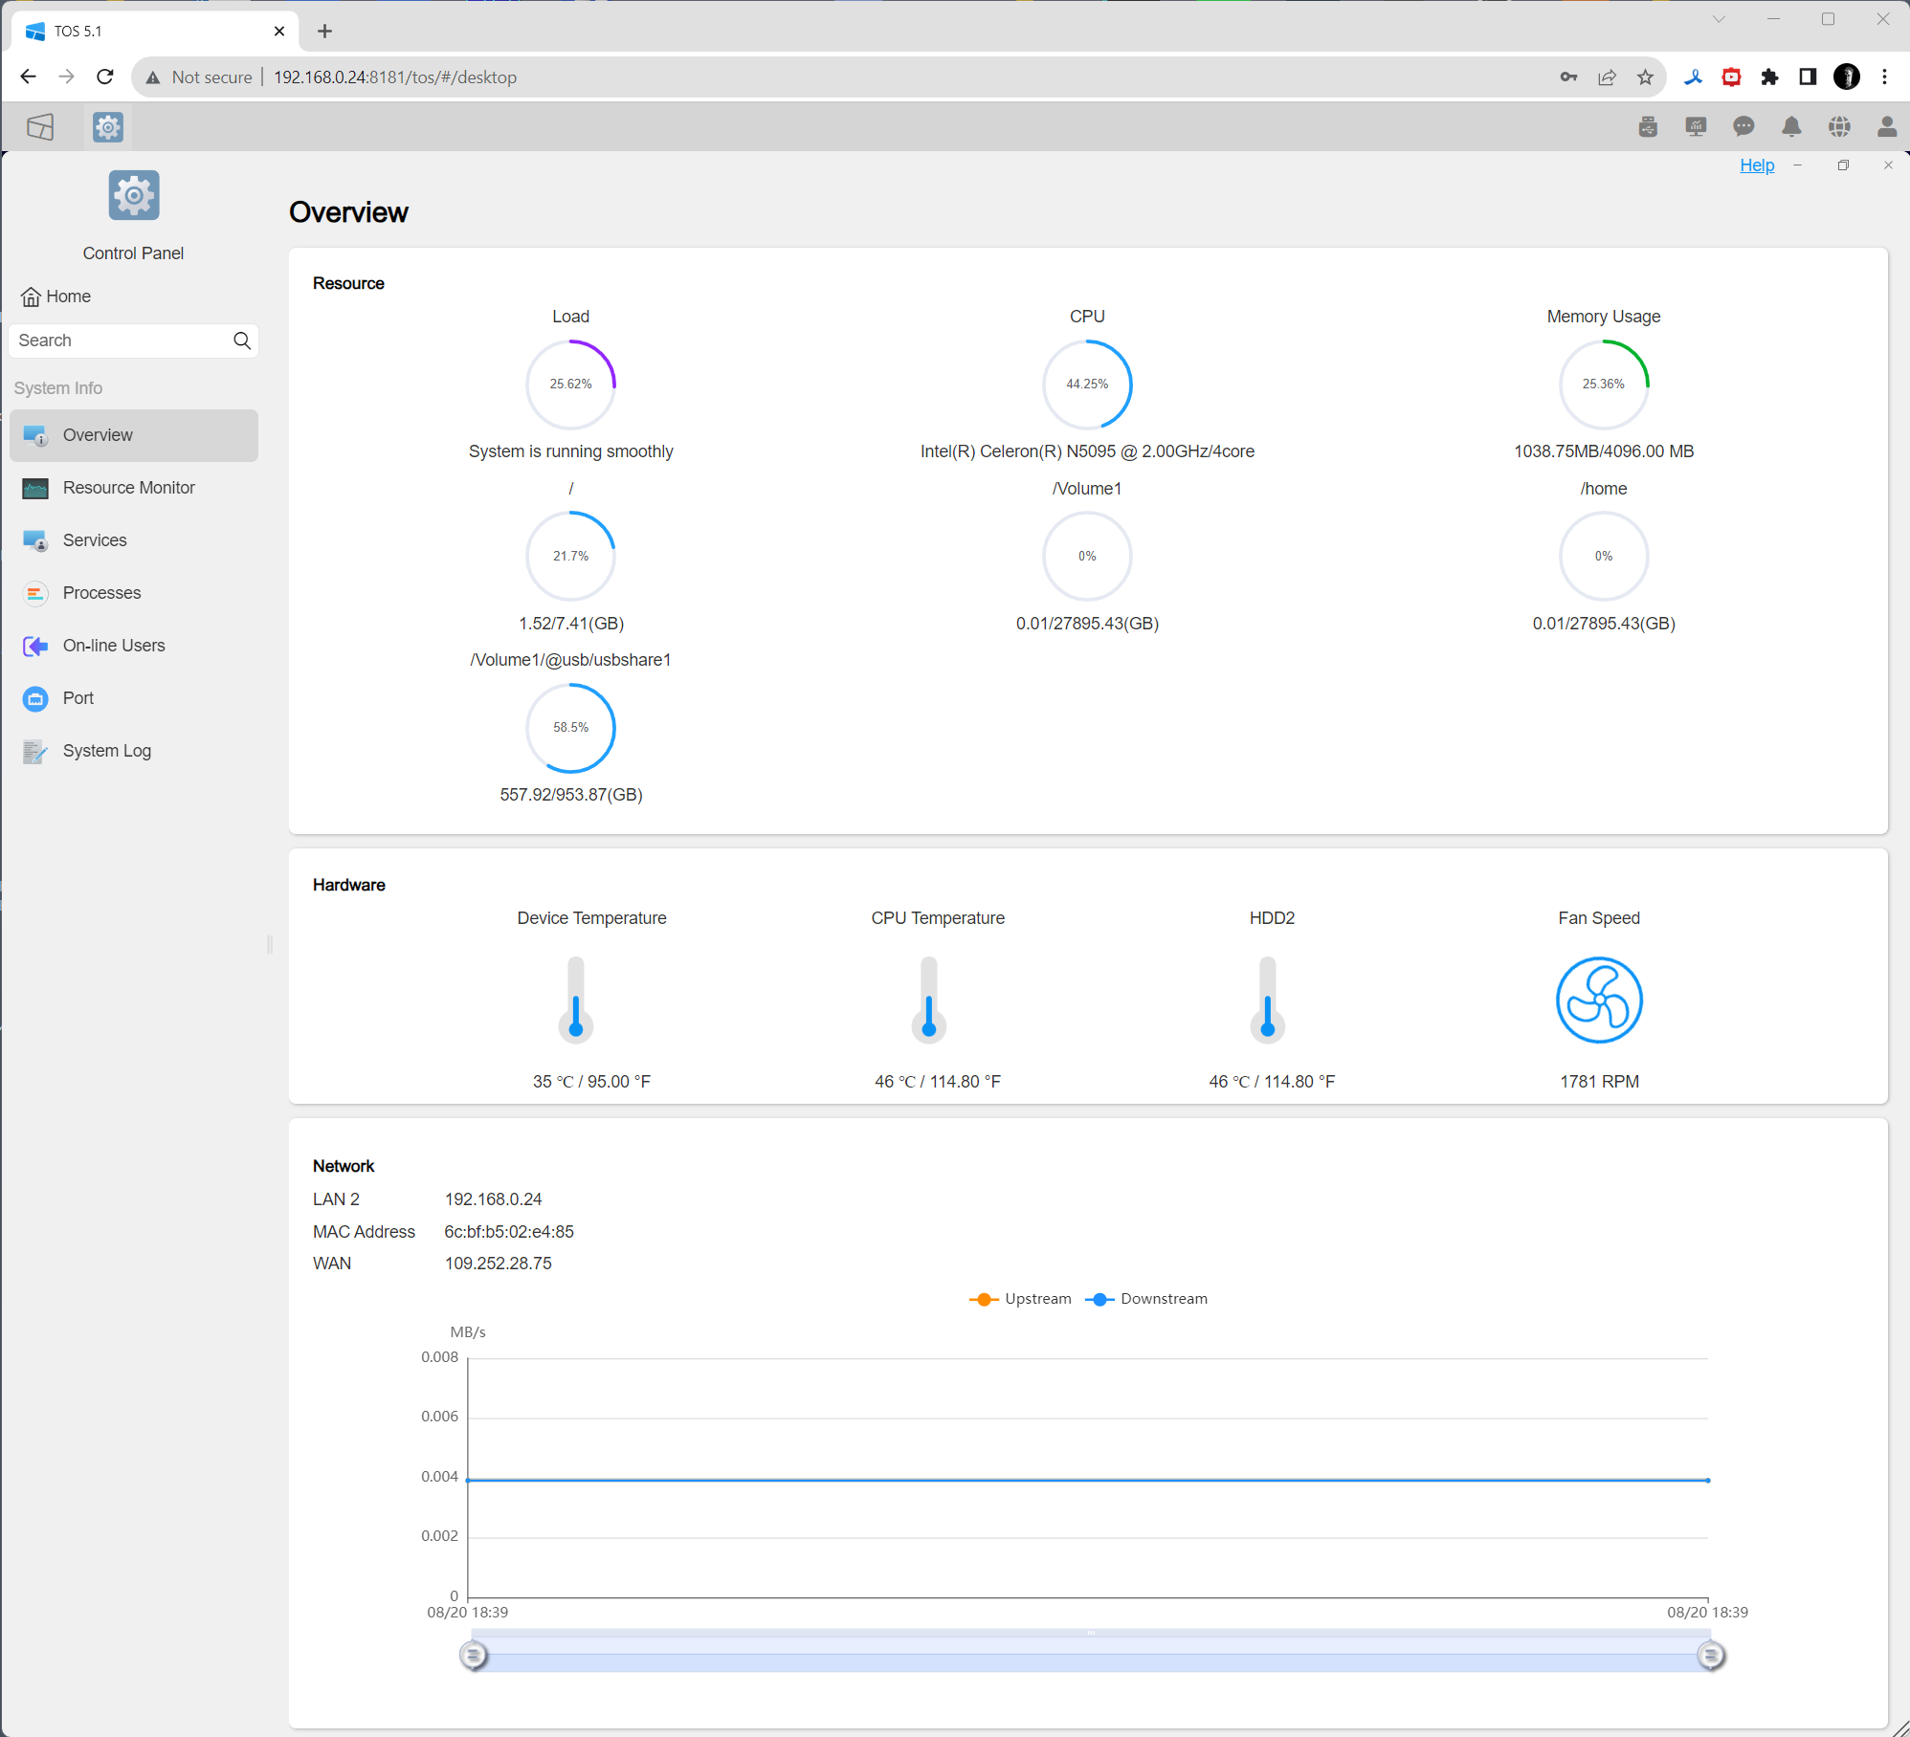The height and width of the screenshot is (1737, 1910).
Task: Click the message bubble icon in top bar
Action: 1743,127
